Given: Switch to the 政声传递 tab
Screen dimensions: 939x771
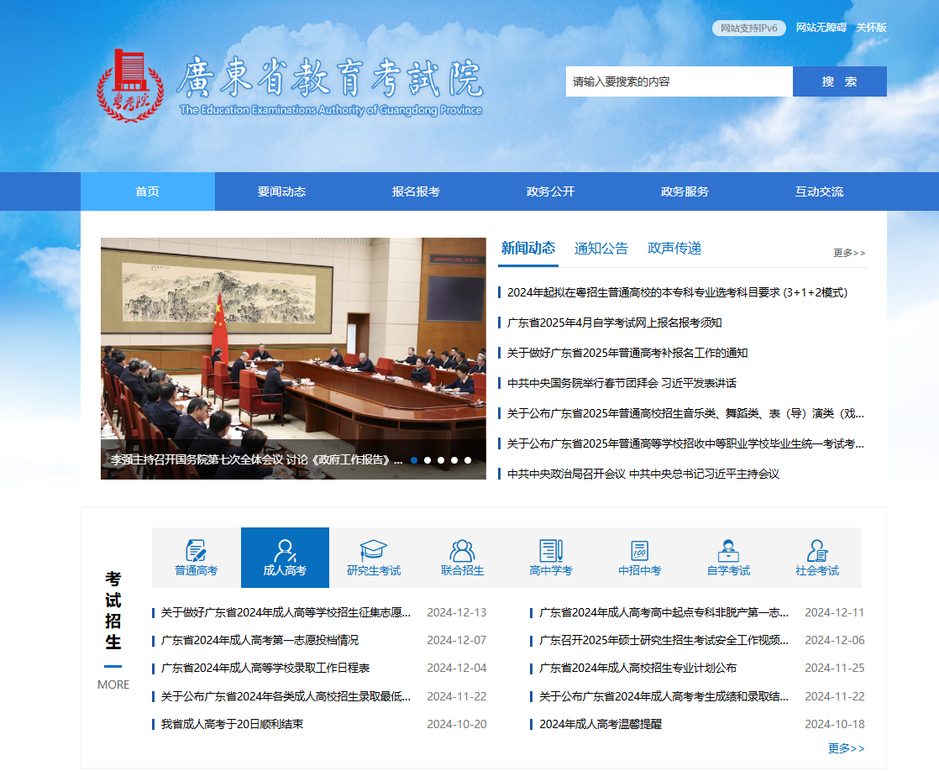Looking at the screenshot, I should point(674,248).
